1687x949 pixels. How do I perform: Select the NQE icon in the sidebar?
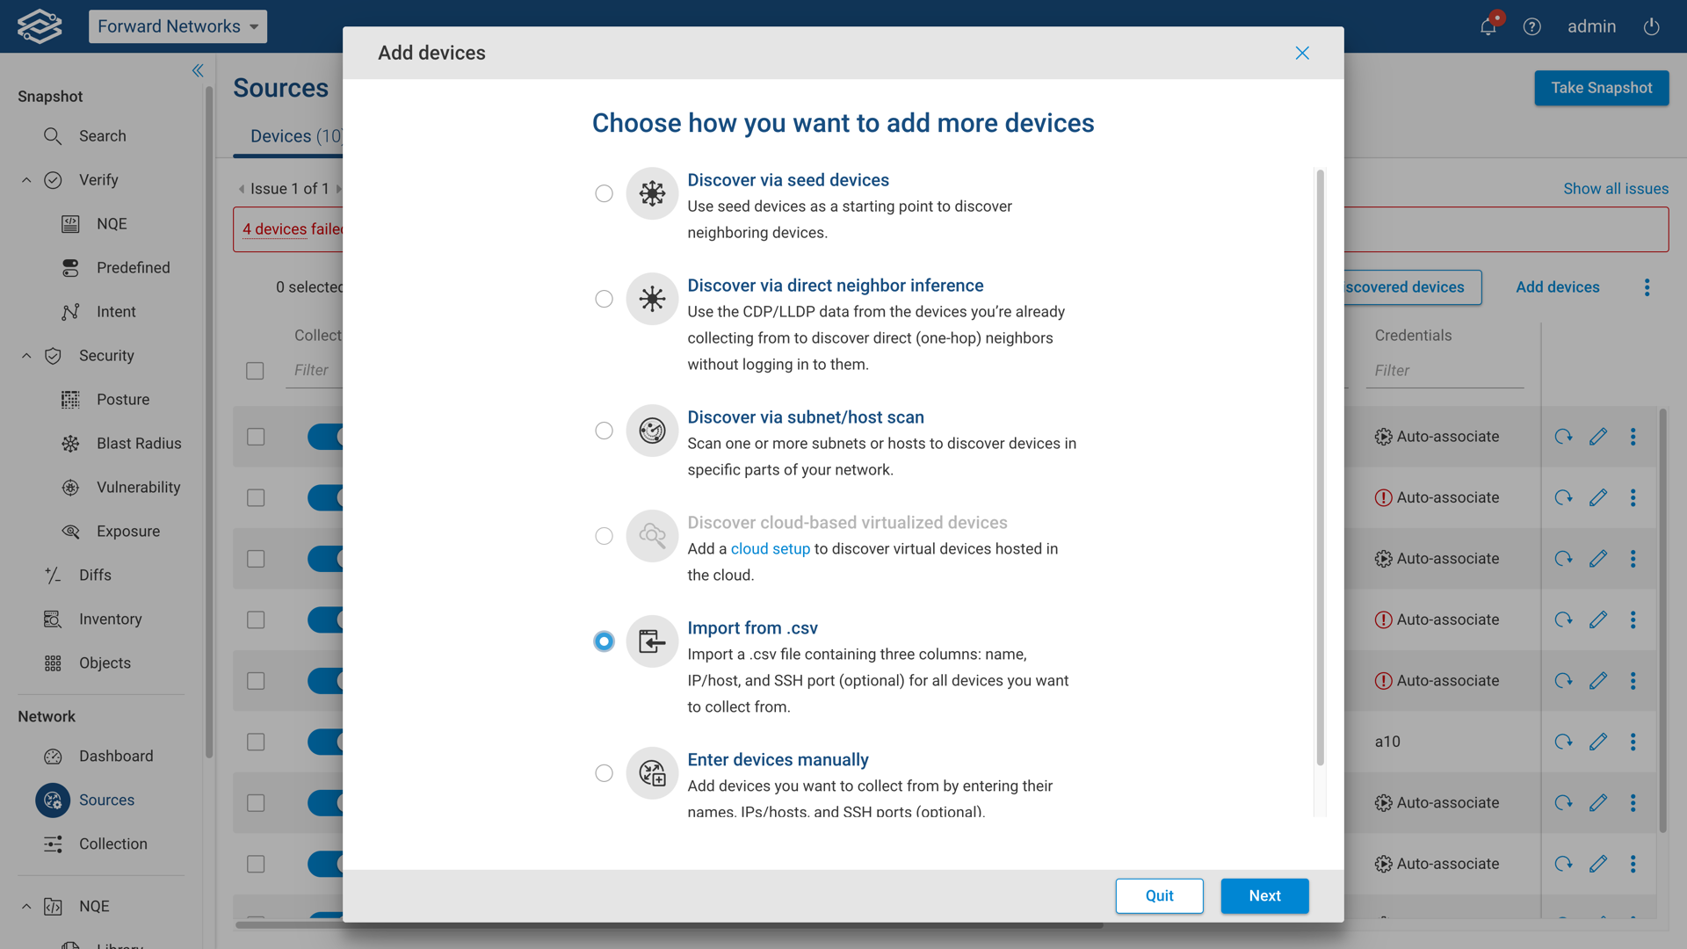(111, 223)
